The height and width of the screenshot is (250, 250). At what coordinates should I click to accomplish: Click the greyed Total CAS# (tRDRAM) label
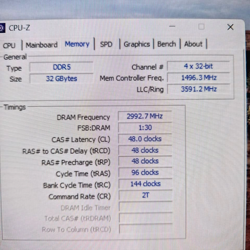coord(78,218)
